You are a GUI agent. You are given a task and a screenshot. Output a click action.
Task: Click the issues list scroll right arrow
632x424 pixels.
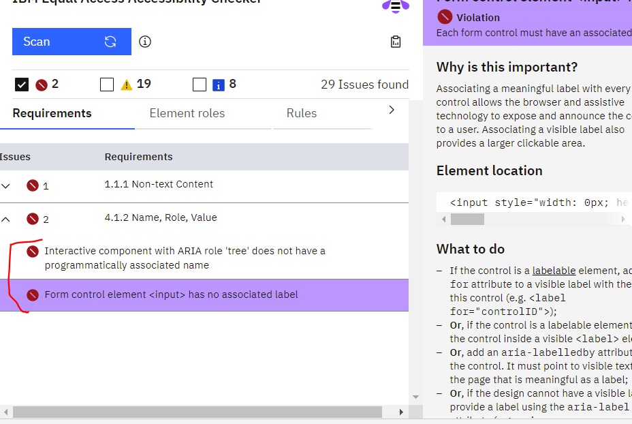(401, 412)
